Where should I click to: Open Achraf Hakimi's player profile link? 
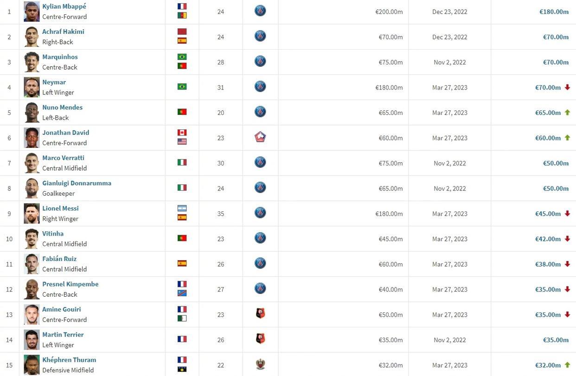(63, 32)
